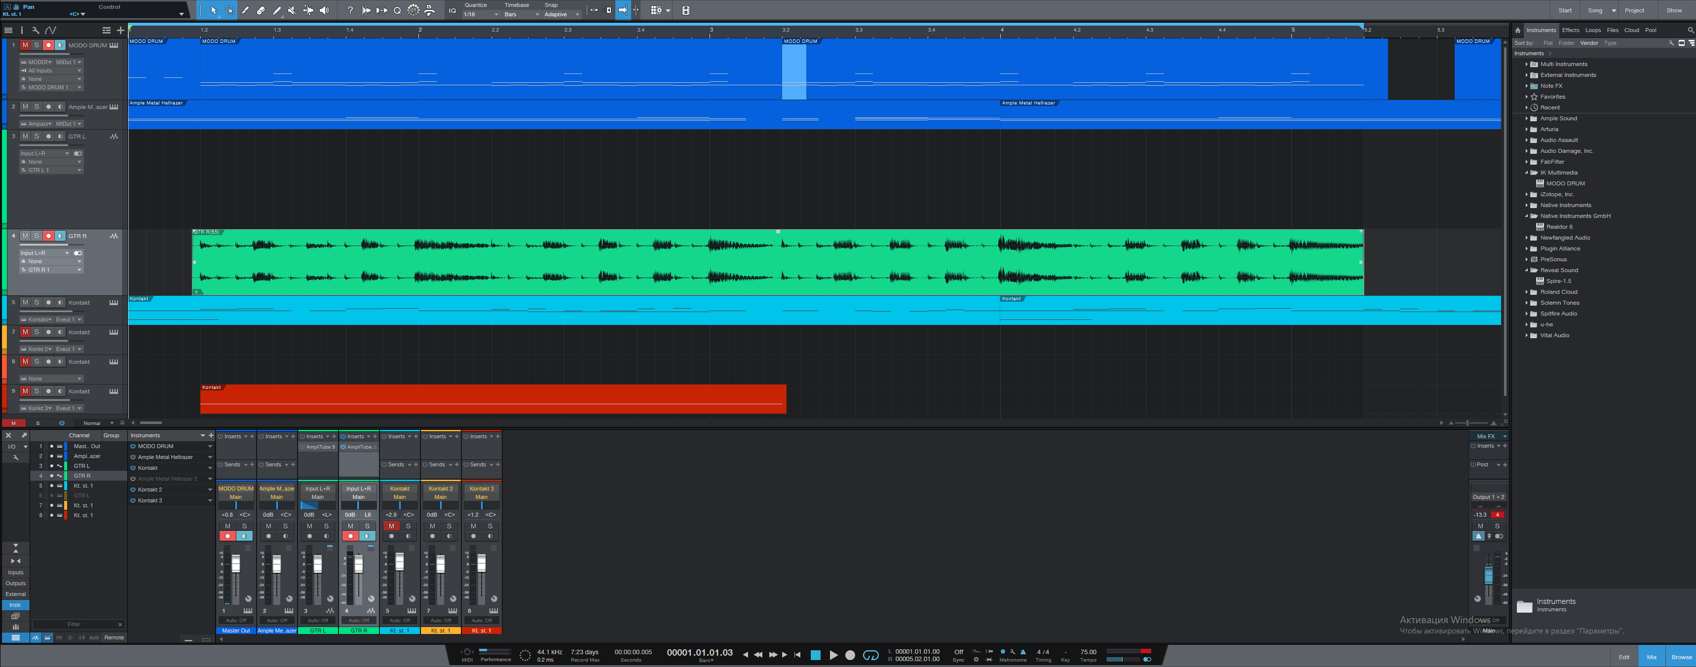
Task: Open the Loops browser tab
Action: tap(1593, 30)
